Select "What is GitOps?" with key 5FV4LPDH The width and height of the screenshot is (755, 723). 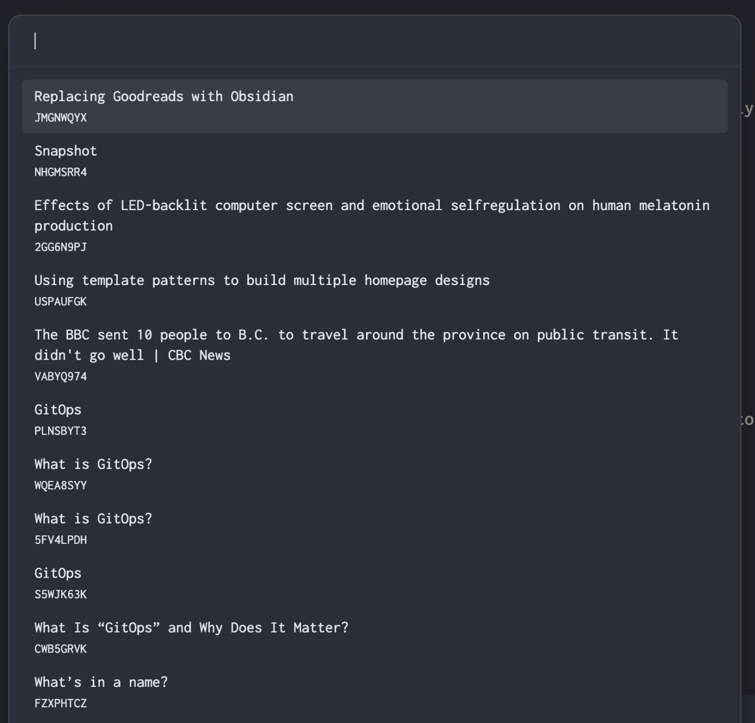(93, 518)
